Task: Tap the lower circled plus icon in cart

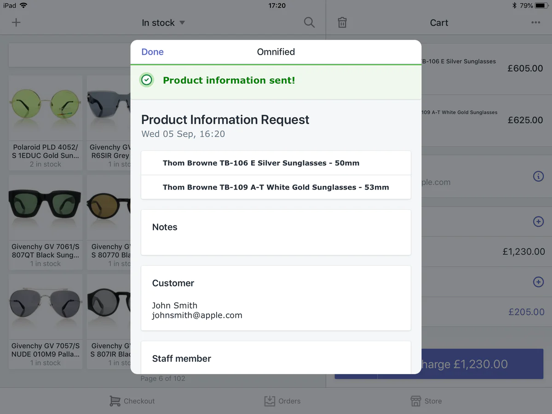Action: [538, 282]
